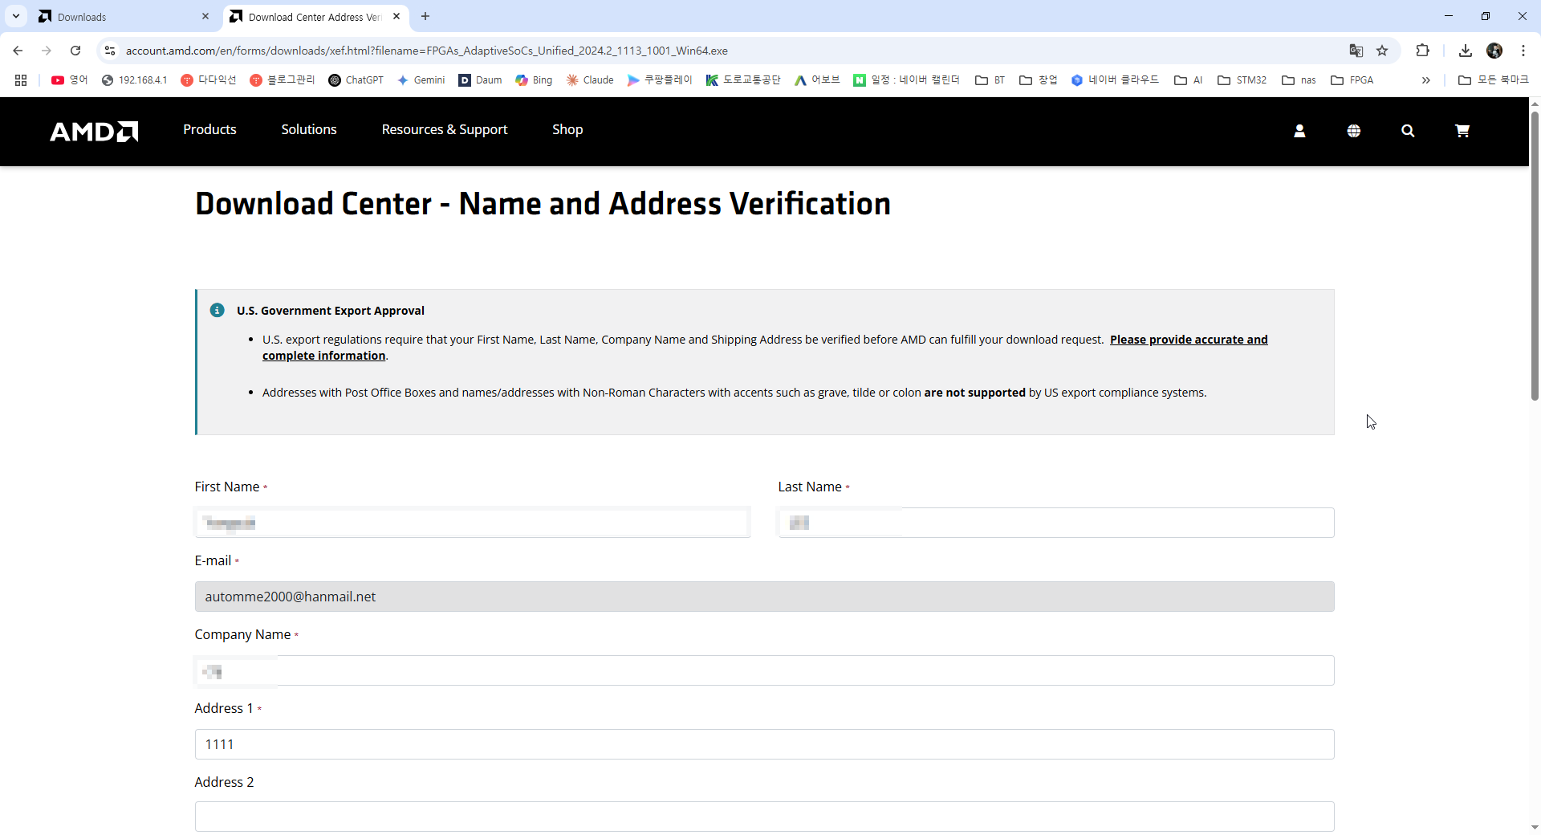Click the Last Name input field

(x=1056, y=523)
